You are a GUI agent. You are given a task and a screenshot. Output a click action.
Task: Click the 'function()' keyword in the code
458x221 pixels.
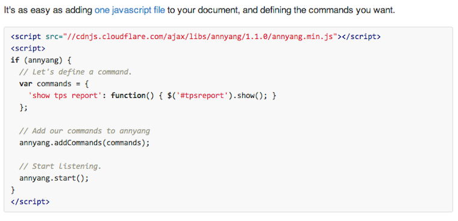[x=132, y=96]
